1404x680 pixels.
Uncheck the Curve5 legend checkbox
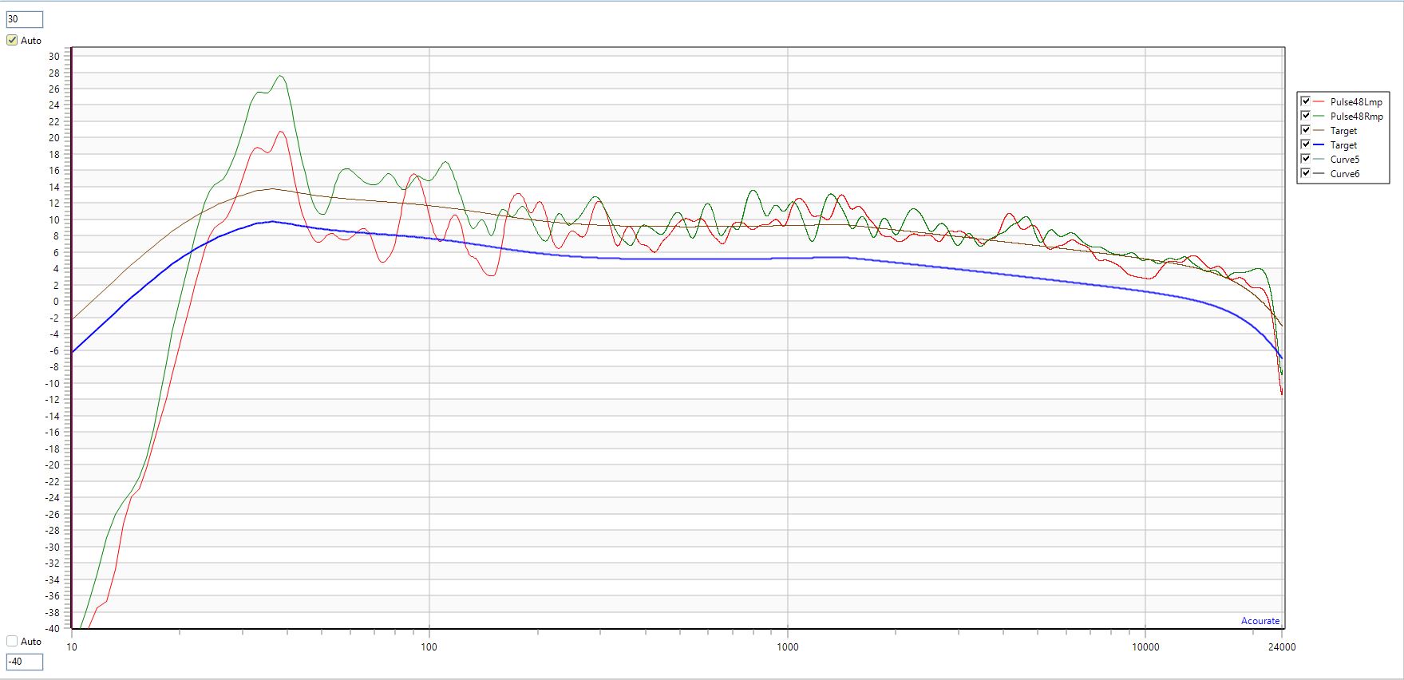pyautogui.click(x=1306, y=159)
